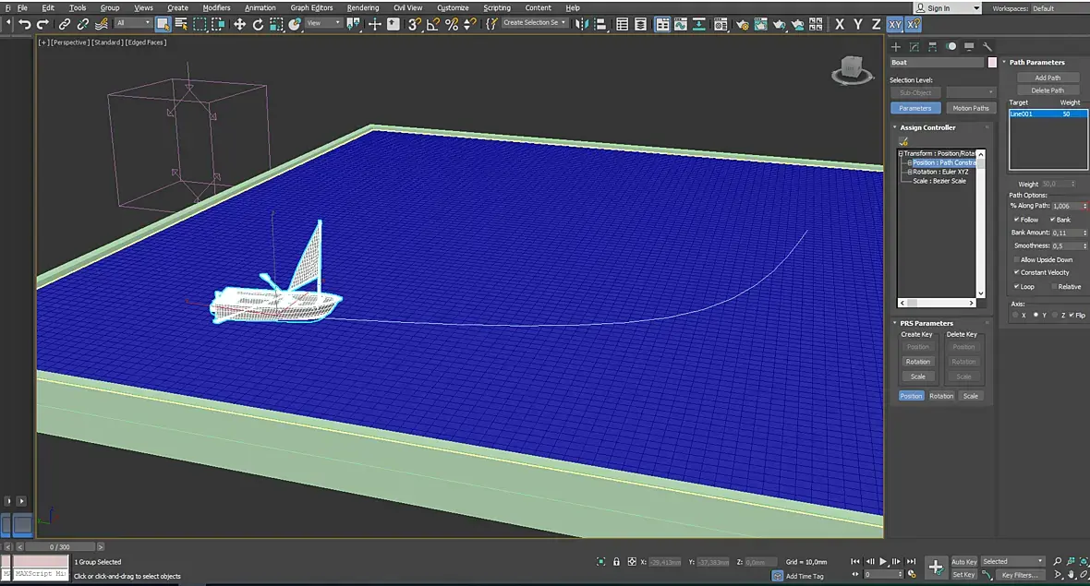Select the Move tool in toolbar
This screenshot has width=1090, height=586.
[239, 24]
